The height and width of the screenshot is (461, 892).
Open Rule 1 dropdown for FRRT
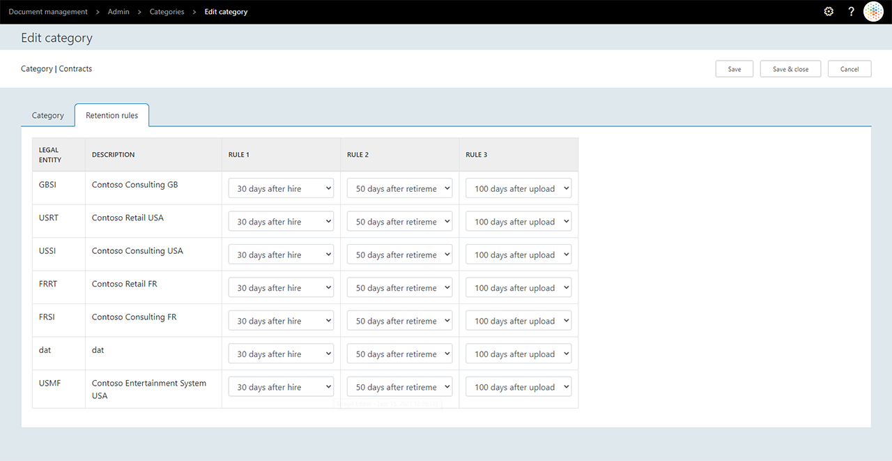(281, 288)
